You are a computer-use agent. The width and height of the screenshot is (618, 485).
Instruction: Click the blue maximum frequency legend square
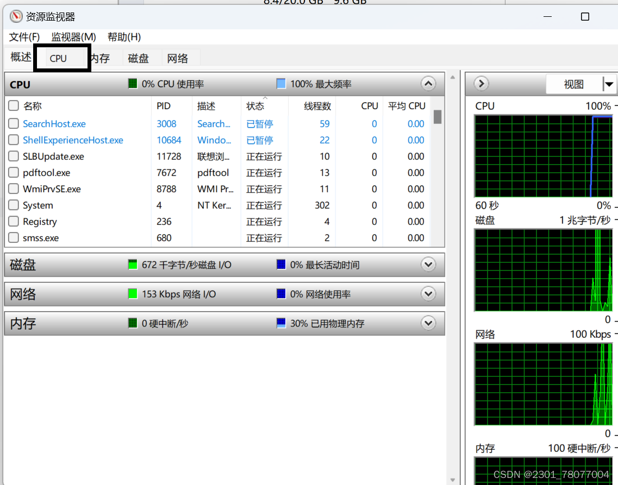click(281, 84)
